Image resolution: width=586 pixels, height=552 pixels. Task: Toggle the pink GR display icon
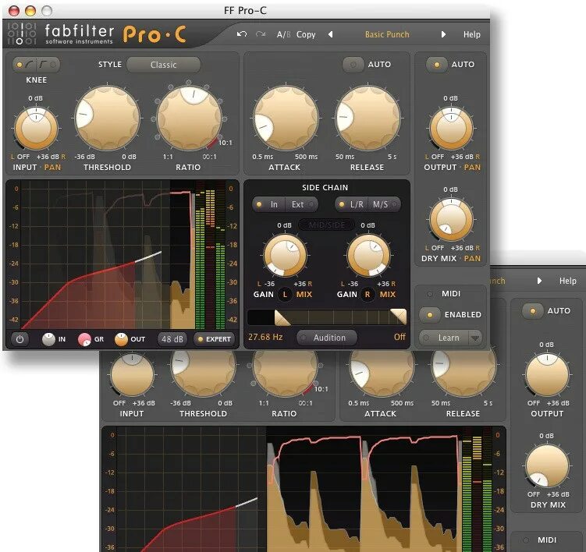pyautogui.click(x=84, y=339)
